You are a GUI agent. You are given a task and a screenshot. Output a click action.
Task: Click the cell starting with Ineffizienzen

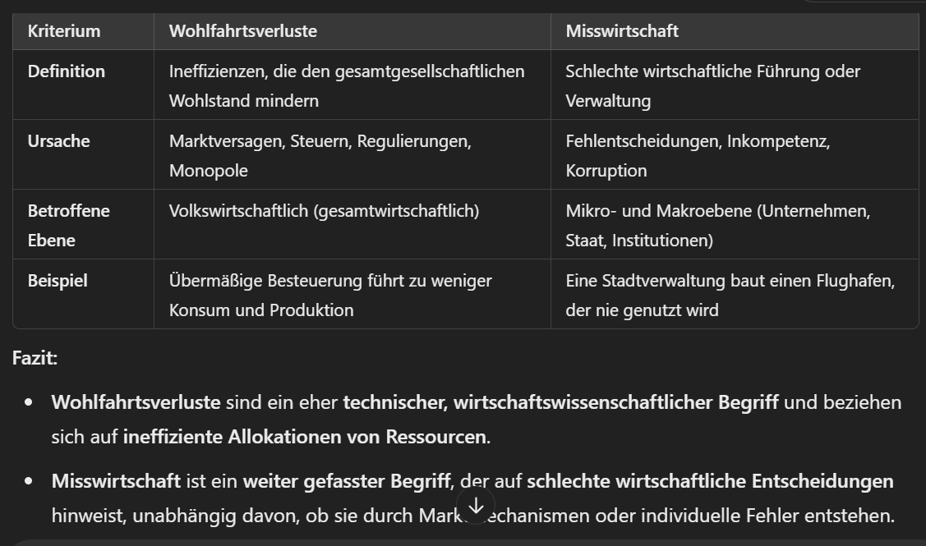pyautogui.click(x=352, y=85)
